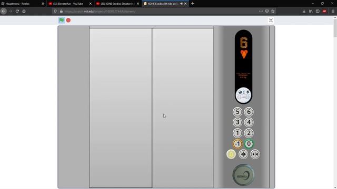This screenshot has height=189, width=337.
Task: Select floor 5 on the elevator panel
Action: tap(237, 112)
